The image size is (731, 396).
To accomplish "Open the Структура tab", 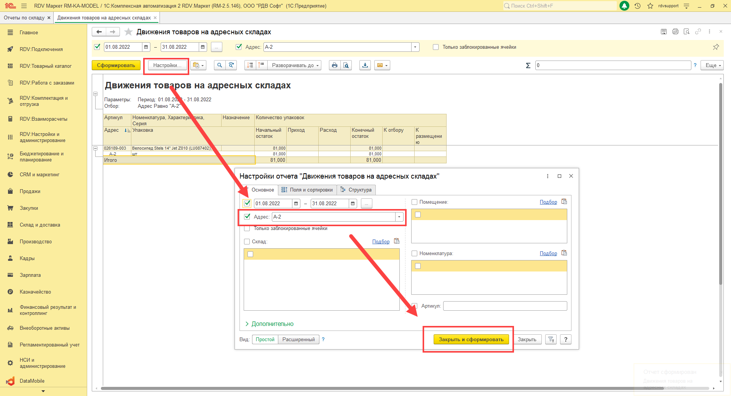I will [x=356, y=190].
